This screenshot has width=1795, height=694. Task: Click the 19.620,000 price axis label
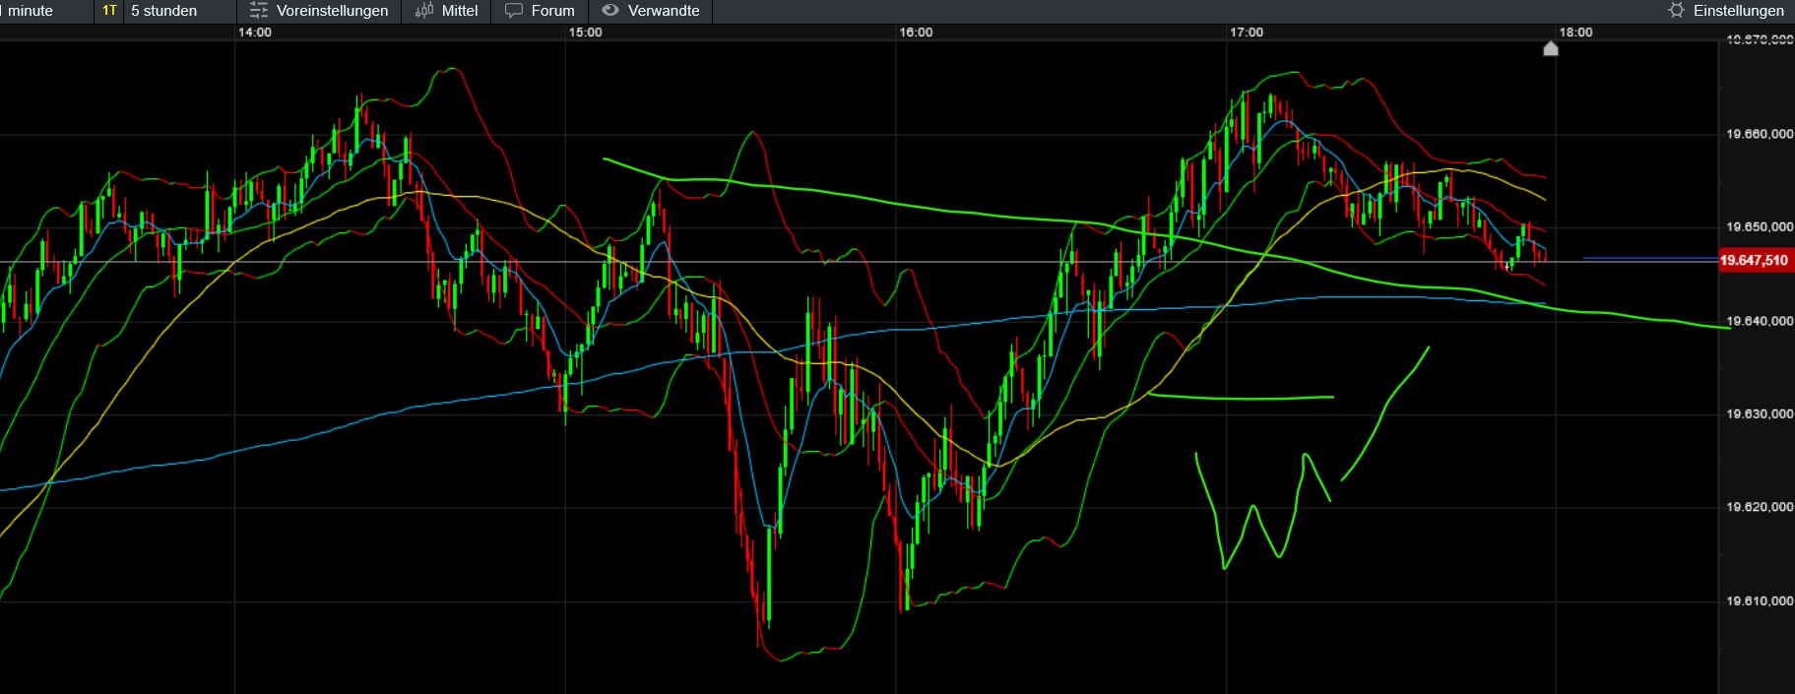[x=1760, y=507]
